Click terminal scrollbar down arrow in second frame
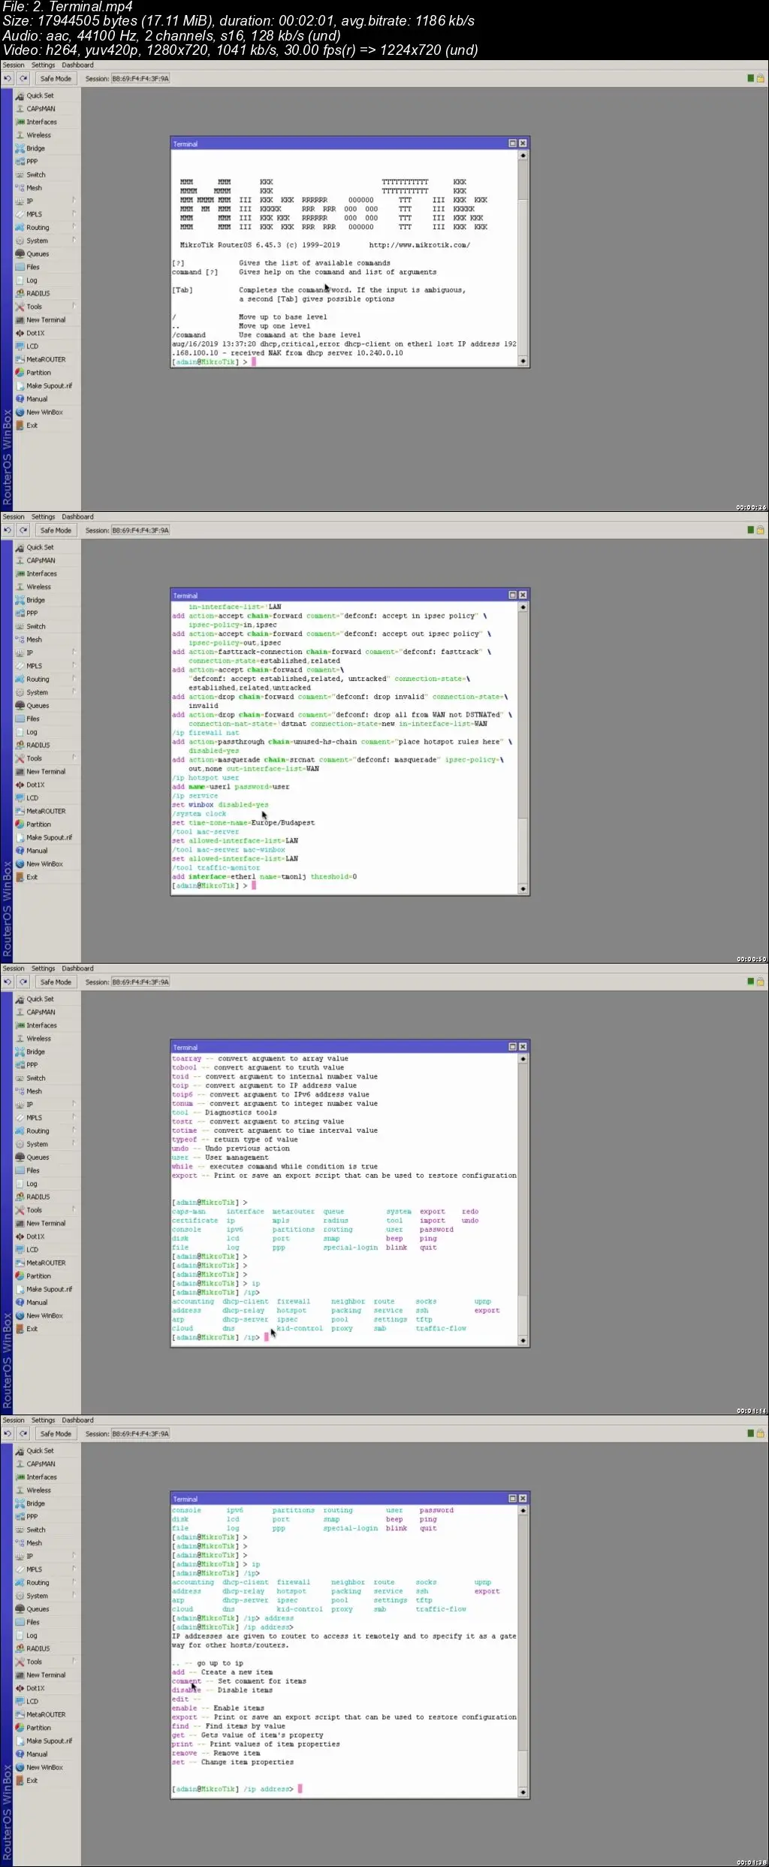The width and height of the screenshot is (769, 1867). coord(523,888)
